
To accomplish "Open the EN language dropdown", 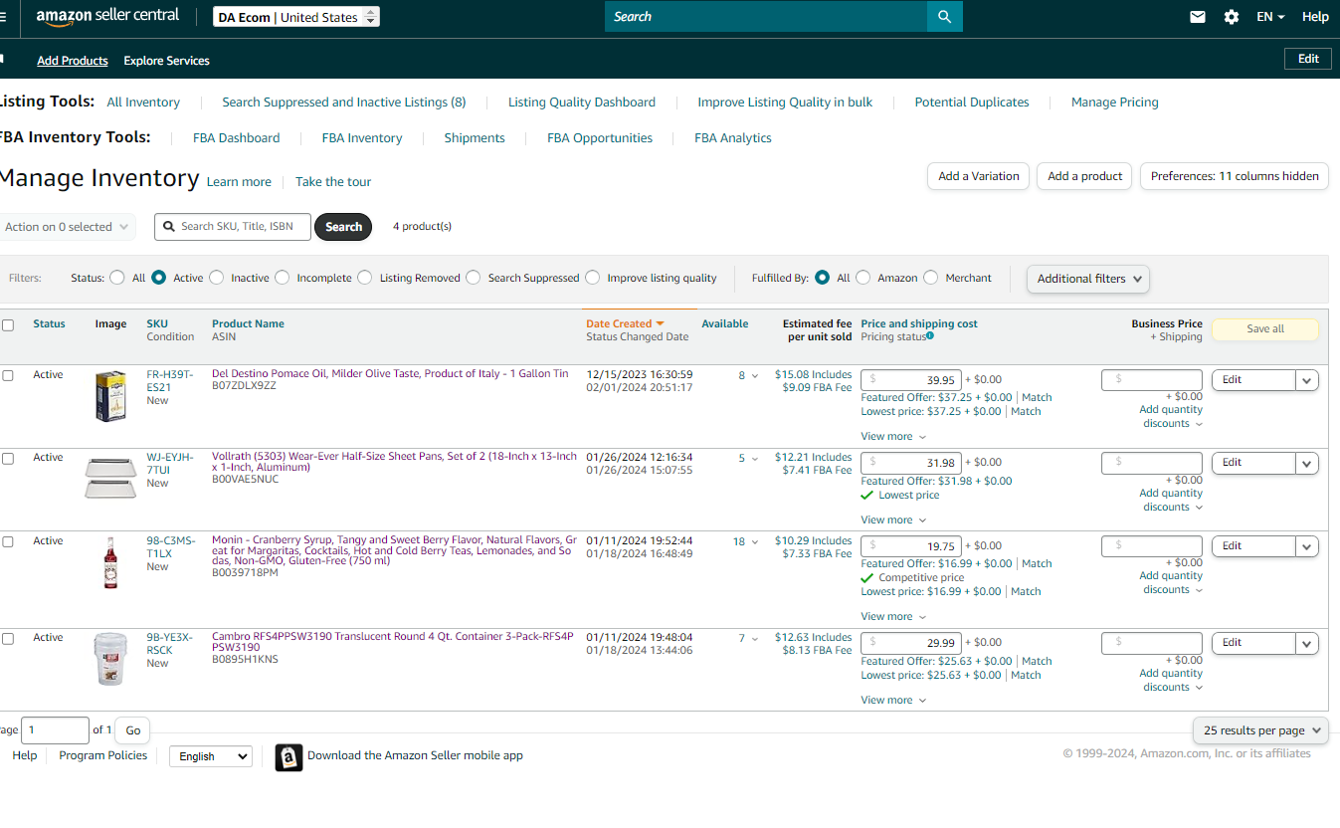I will (1270, 17).
